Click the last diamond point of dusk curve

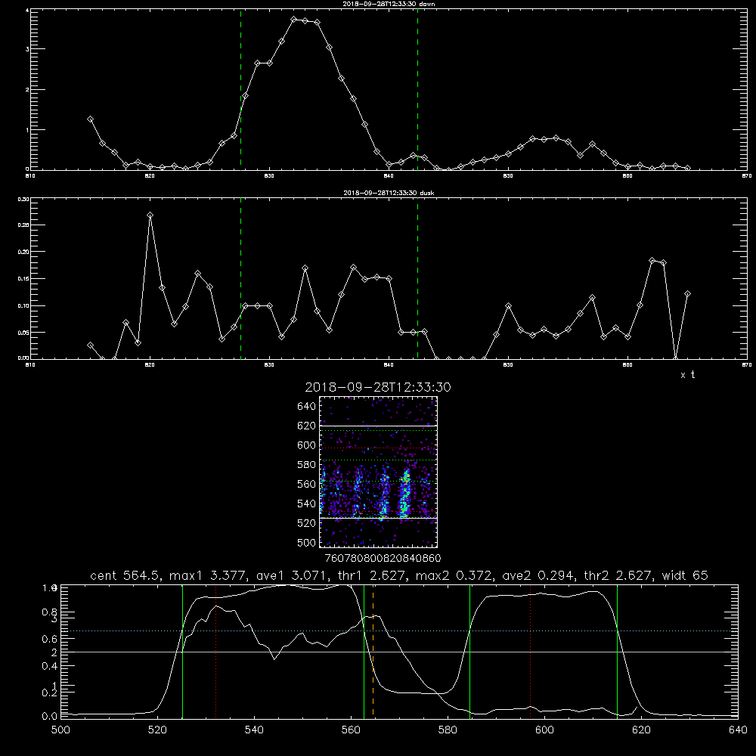687,293
